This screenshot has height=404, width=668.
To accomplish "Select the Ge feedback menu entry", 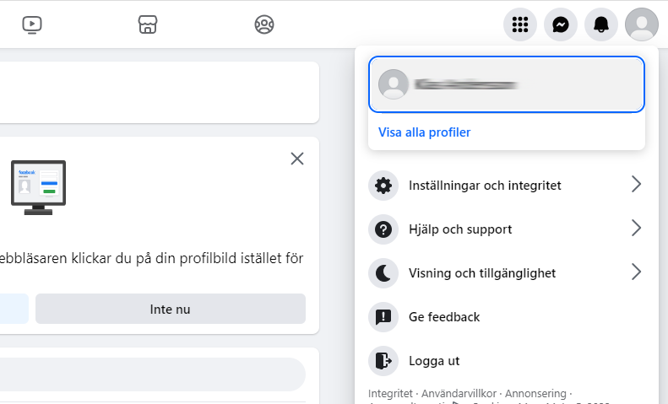I will click(x=444, y=317).
